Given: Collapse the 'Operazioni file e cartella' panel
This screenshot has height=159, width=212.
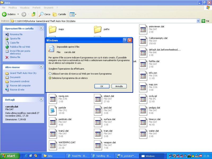Looking at the screenshot, I should (x=41, y=28).
